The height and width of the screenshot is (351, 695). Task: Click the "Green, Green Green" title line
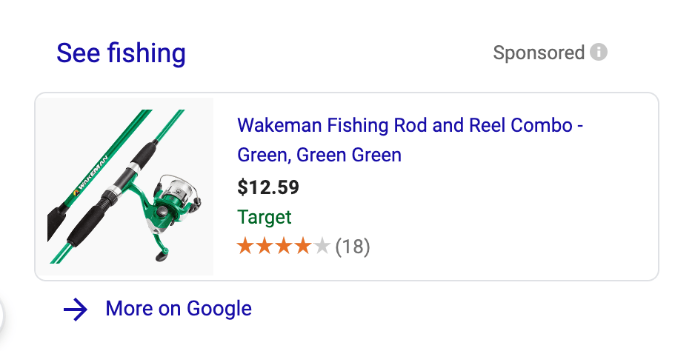(319, 156)
